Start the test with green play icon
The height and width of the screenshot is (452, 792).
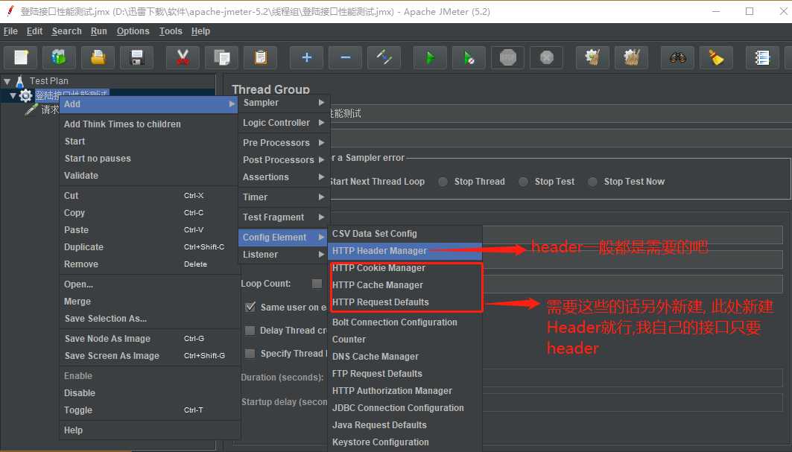(431, 57)
